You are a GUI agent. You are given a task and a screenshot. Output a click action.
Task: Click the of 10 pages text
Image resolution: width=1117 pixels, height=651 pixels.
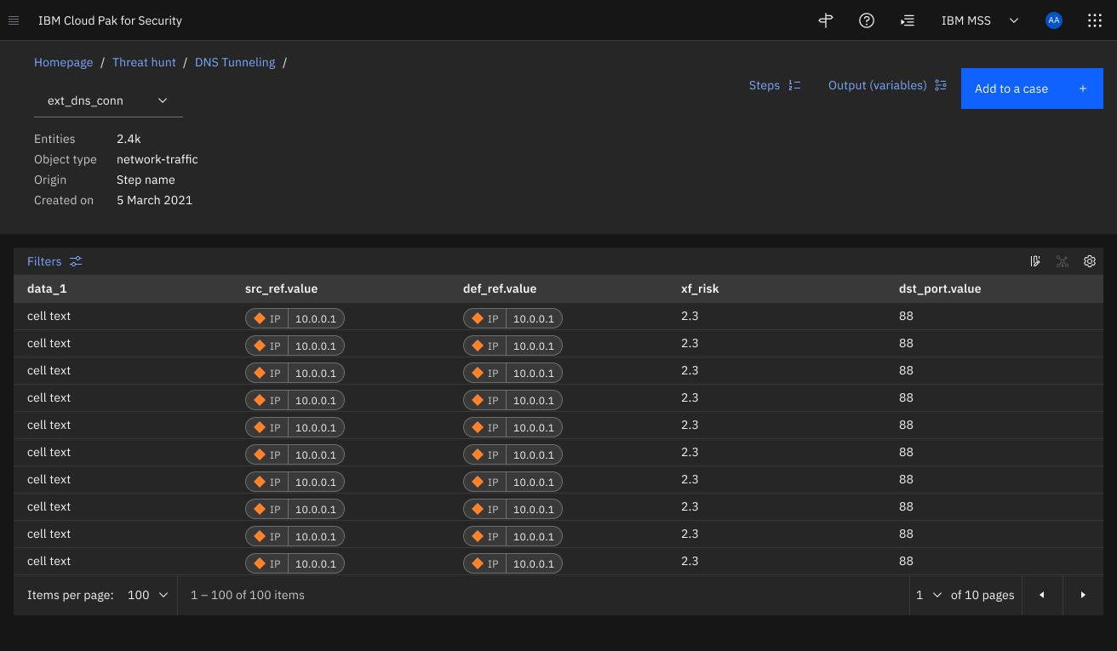[982, 595]
